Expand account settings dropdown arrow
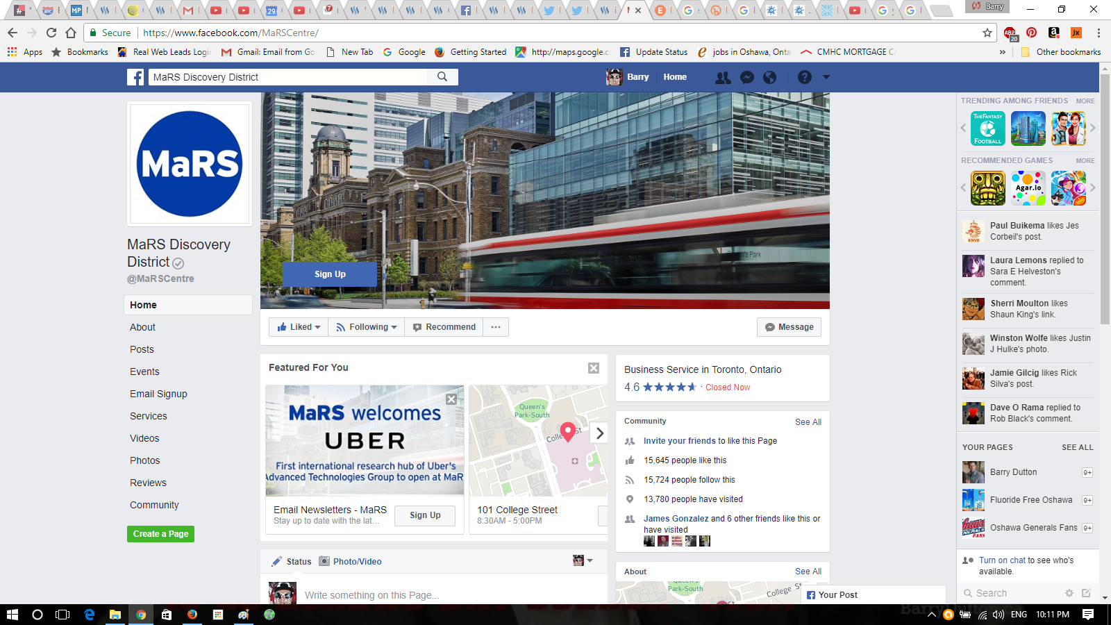Viewport: 1111px width, 625px height. tap(826, 78)
